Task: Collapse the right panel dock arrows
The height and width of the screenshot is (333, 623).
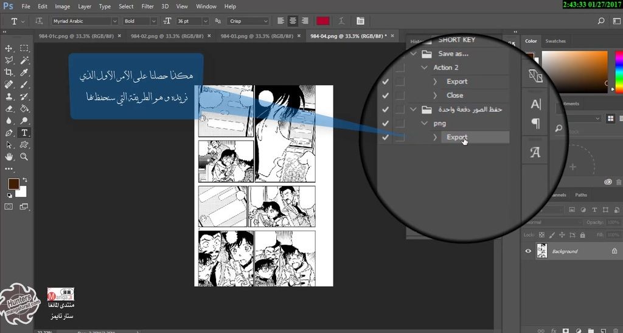Action: (x=515, y=32)
